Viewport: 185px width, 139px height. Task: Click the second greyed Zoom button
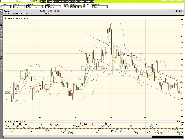pyautogui.click(x=68, y=7)
